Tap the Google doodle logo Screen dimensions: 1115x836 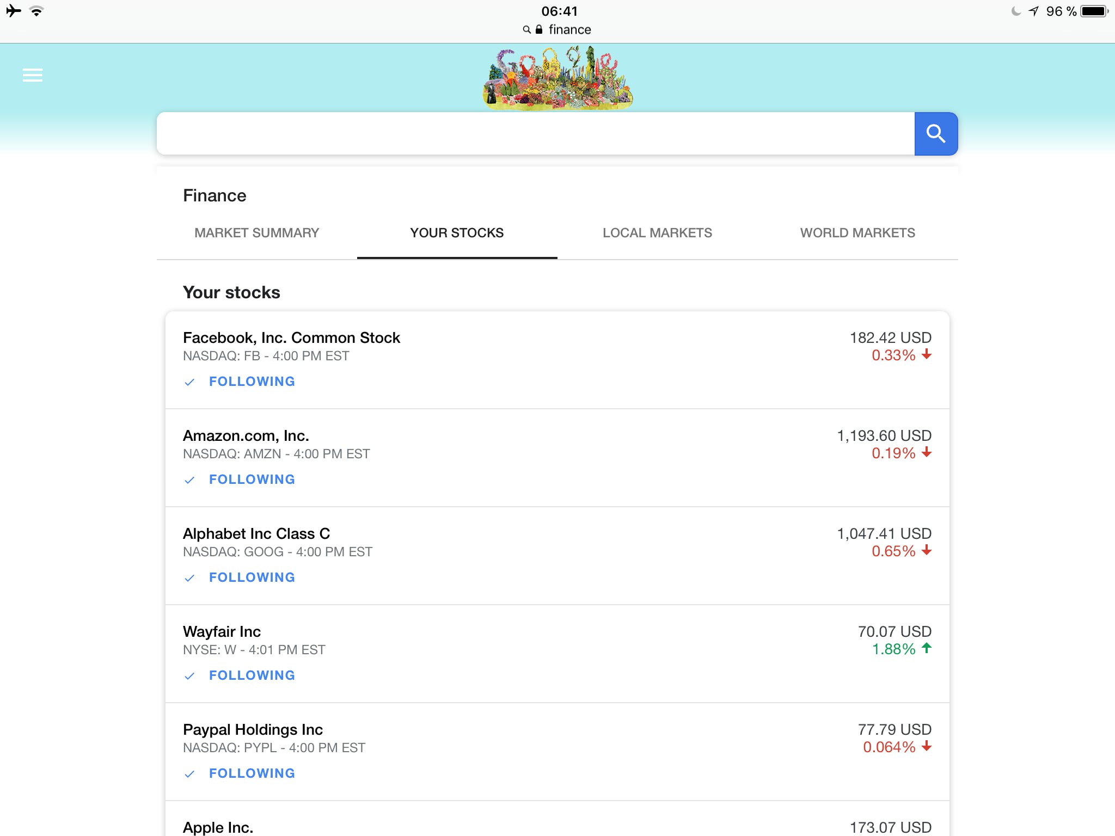[x=557, y=78]
